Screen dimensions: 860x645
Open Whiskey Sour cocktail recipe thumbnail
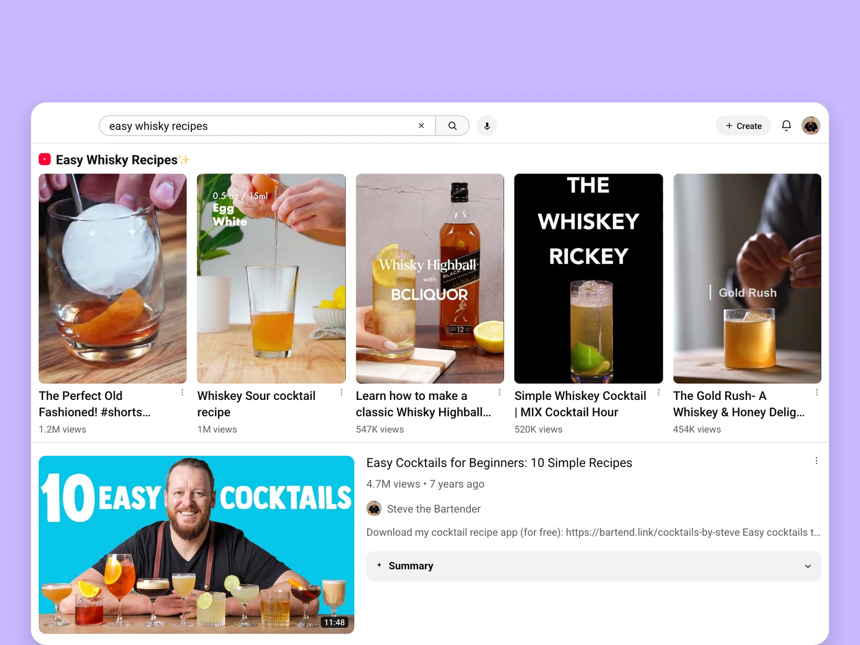(x=271, y=278)
